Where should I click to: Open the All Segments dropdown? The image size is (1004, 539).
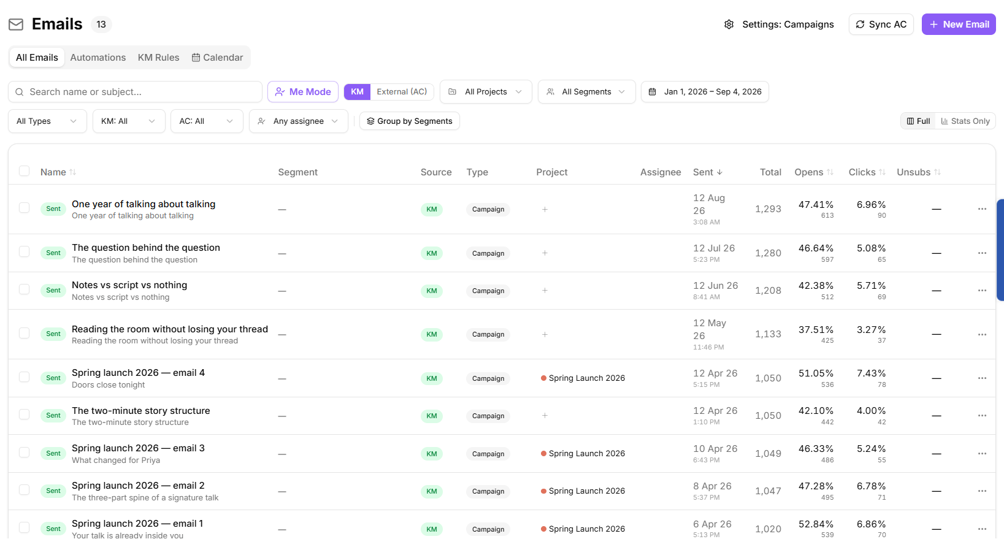(x=586, y=92)
